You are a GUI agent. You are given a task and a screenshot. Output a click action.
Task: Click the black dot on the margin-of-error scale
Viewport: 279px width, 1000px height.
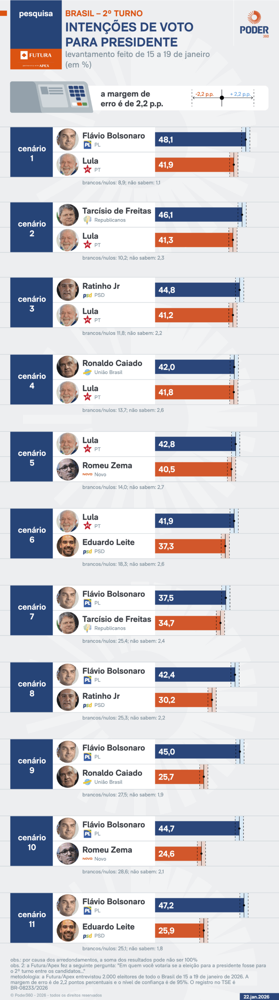222,98
